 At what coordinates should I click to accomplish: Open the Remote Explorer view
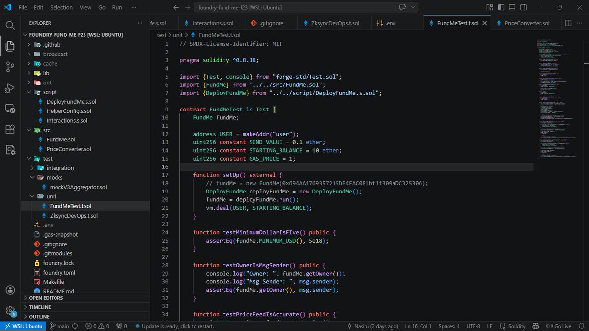tap(10, 108)
